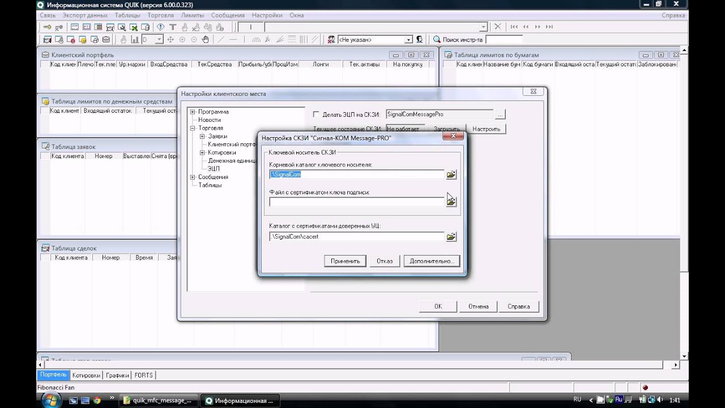Screen dimensions: 725x408
Task: Expand the Котировки tree node
Action: (202, 153)
